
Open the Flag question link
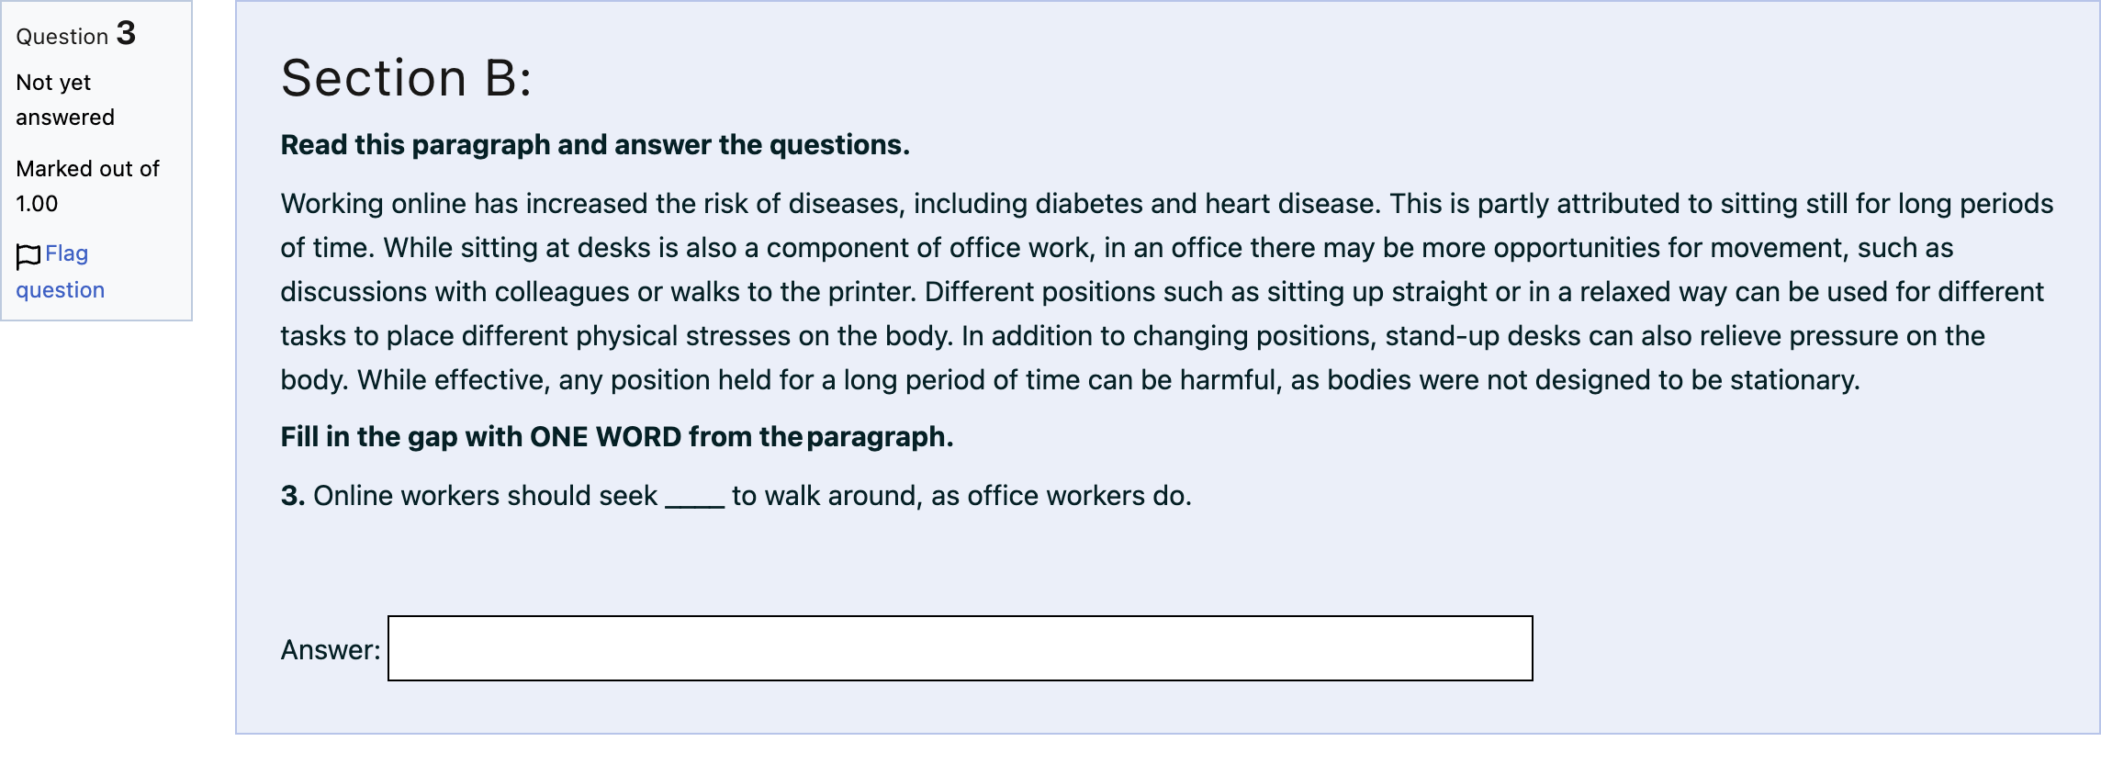[x=61, y=272]
